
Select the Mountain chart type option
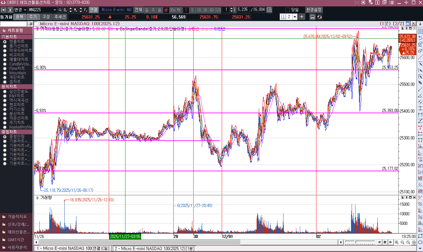[x=5, y=73]
